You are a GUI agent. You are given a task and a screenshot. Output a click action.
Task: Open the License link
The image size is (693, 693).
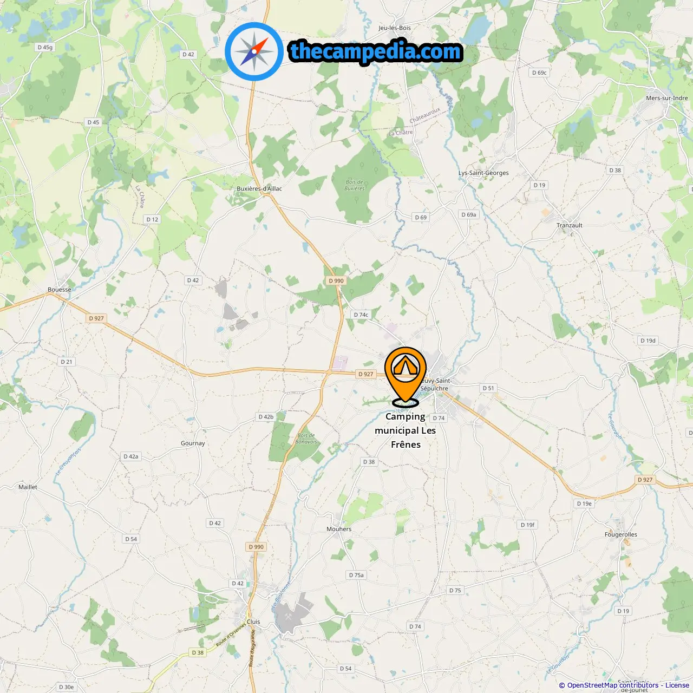(677, 685)
